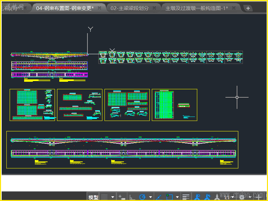Open object snap settings dropdown
The width and height of the screenshot is (268, 201).
click(178, 197)
